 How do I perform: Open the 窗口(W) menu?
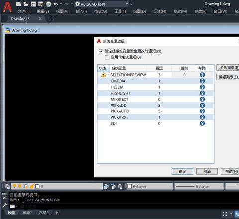tap(220, 11)
